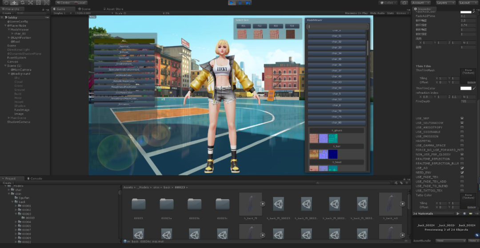Click the Play mode button
This screenshot has height=248, width=480.
232,3
